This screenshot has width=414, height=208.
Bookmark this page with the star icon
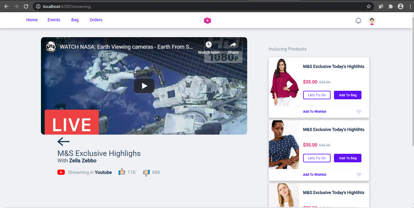(369, 6)
